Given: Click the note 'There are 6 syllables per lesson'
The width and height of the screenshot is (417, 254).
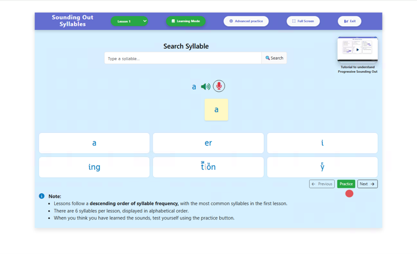Looking at the screenshot, I should click(x=122, y=211).
